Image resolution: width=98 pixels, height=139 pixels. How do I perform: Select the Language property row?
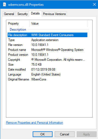[47, 74]
